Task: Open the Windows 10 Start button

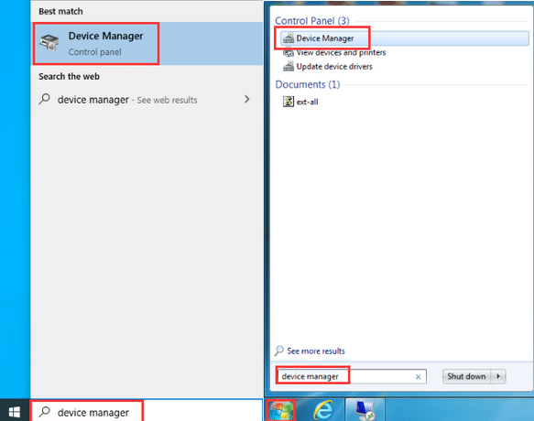Action: pos(15,412)
